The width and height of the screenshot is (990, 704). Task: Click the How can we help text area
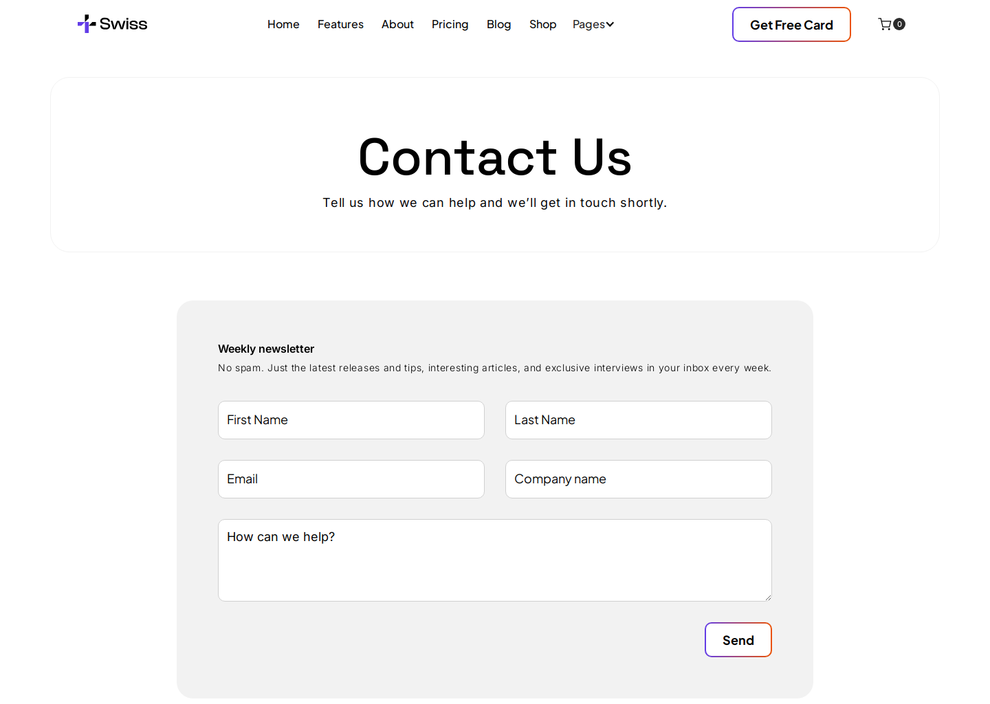tap(494, 560)
